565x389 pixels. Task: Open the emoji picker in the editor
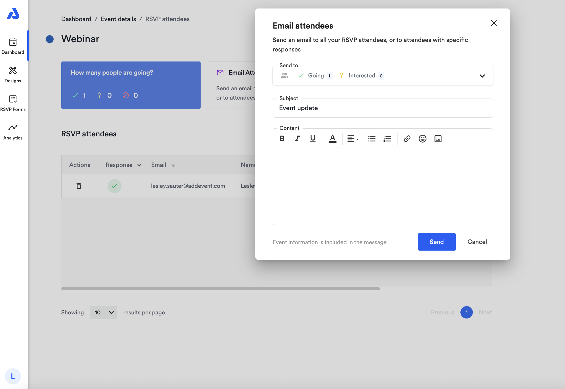(x=422, y=139)
